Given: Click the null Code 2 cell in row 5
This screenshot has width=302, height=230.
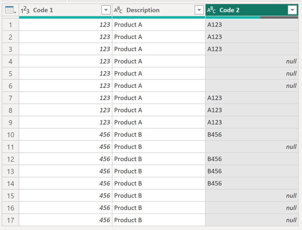Looking at the screenshot, I should 252,74.
